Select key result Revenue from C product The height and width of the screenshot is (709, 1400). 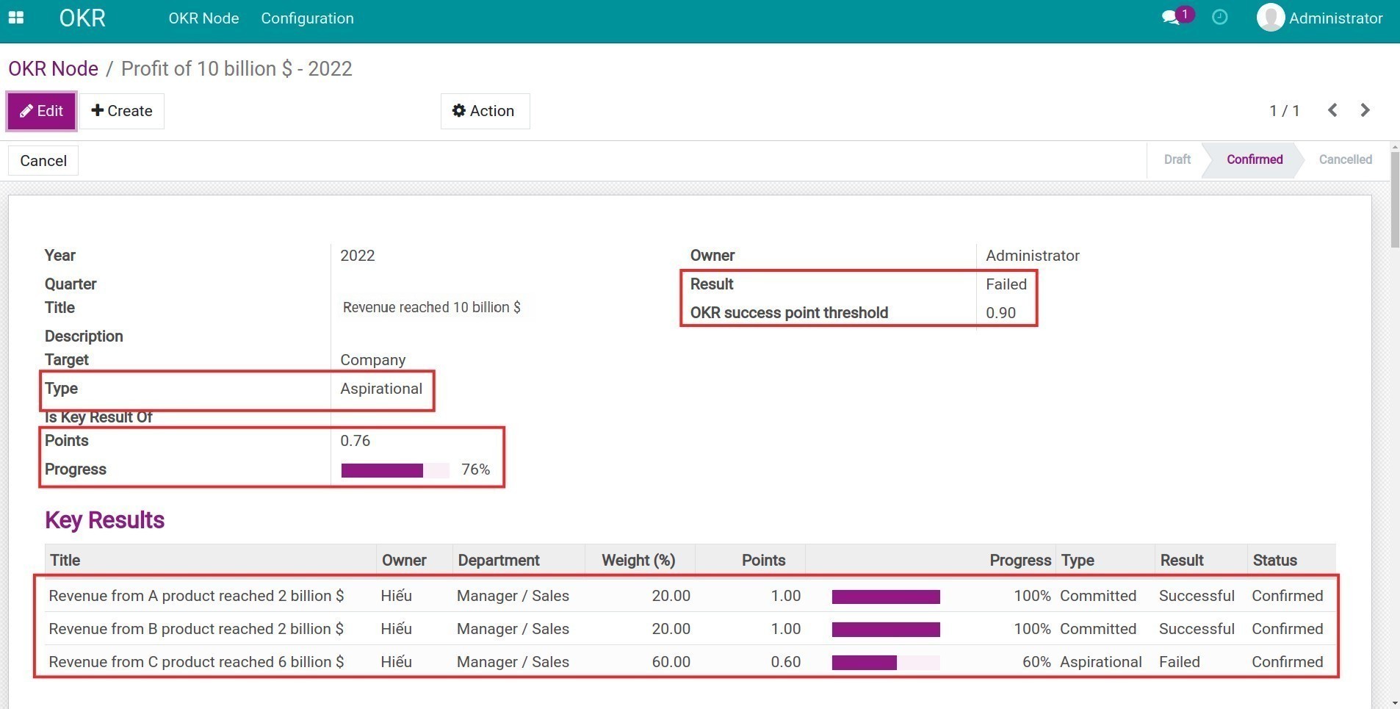(195, 661)
